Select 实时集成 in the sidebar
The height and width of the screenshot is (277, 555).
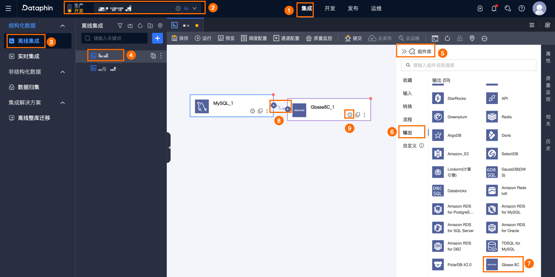click(x=38, y=56)
